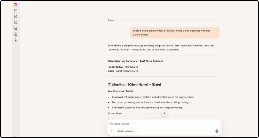
Task: Open the Pages stacked-squares icon
Action: pyautogui.click(x=15, y=34)
